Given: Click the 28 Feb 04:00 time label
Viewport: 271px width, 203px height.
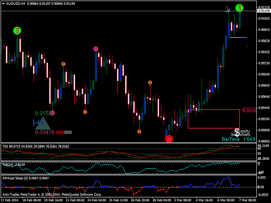Looking at the screenshot, I should (x=162, y=200).
